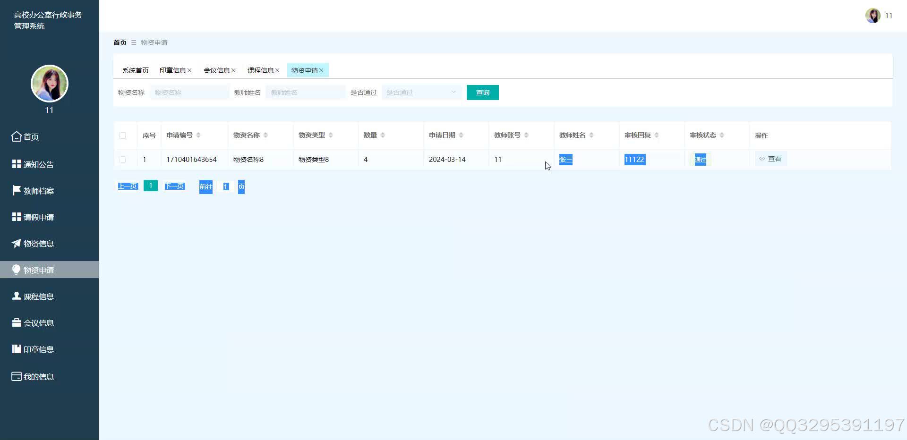
Task: Go to 上一页 previous page
Action: (x=128, y=186)
